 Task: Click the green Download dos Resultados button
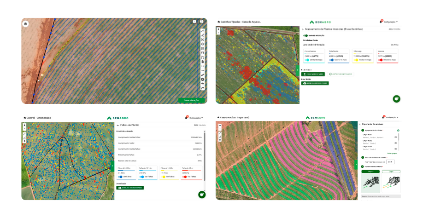tap(131, 188)
